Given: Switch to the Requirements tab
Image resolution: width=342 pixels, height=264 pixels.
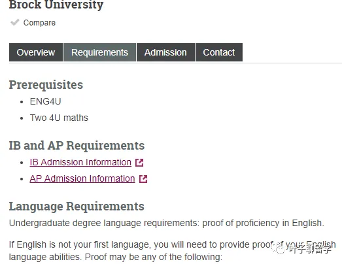Looking at the screenshot, I should [99, 52].
